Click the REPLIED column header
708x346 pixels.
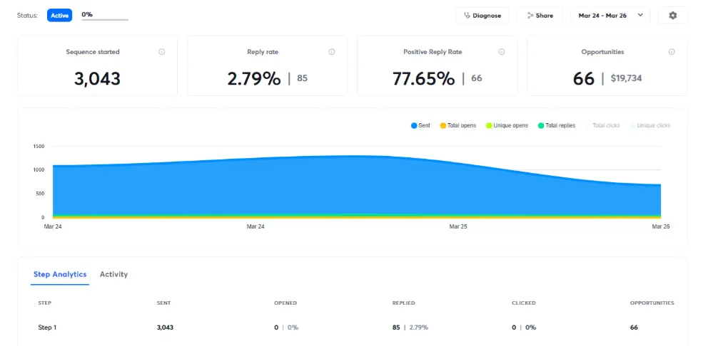click(x=404, y=303)
